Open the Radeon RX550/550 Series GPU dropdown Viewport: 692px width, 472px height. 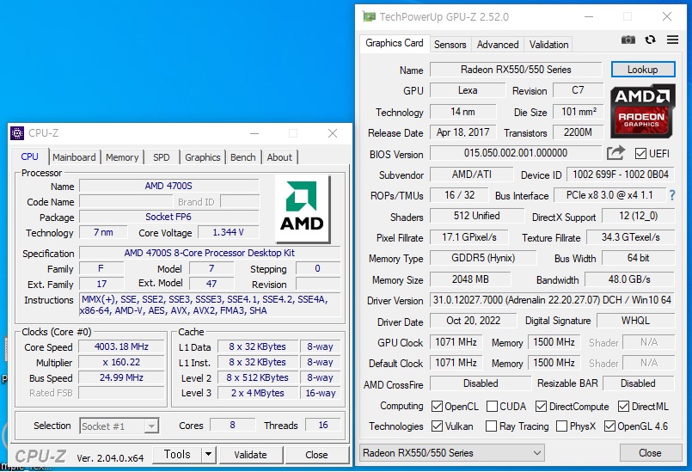click(x=452, y=452)
